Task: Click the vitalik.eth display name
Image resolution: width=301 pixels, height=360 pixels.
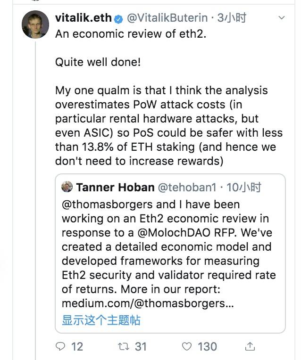Action: 83,18
